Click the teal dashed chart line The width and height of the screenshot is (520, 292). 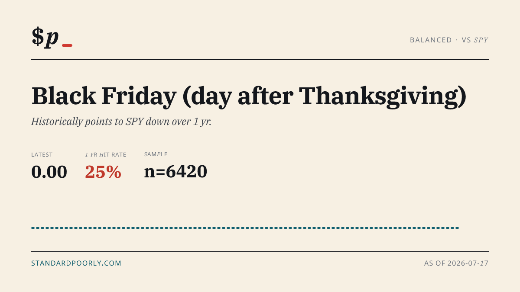pyautogui.click(x=245, y=228)
